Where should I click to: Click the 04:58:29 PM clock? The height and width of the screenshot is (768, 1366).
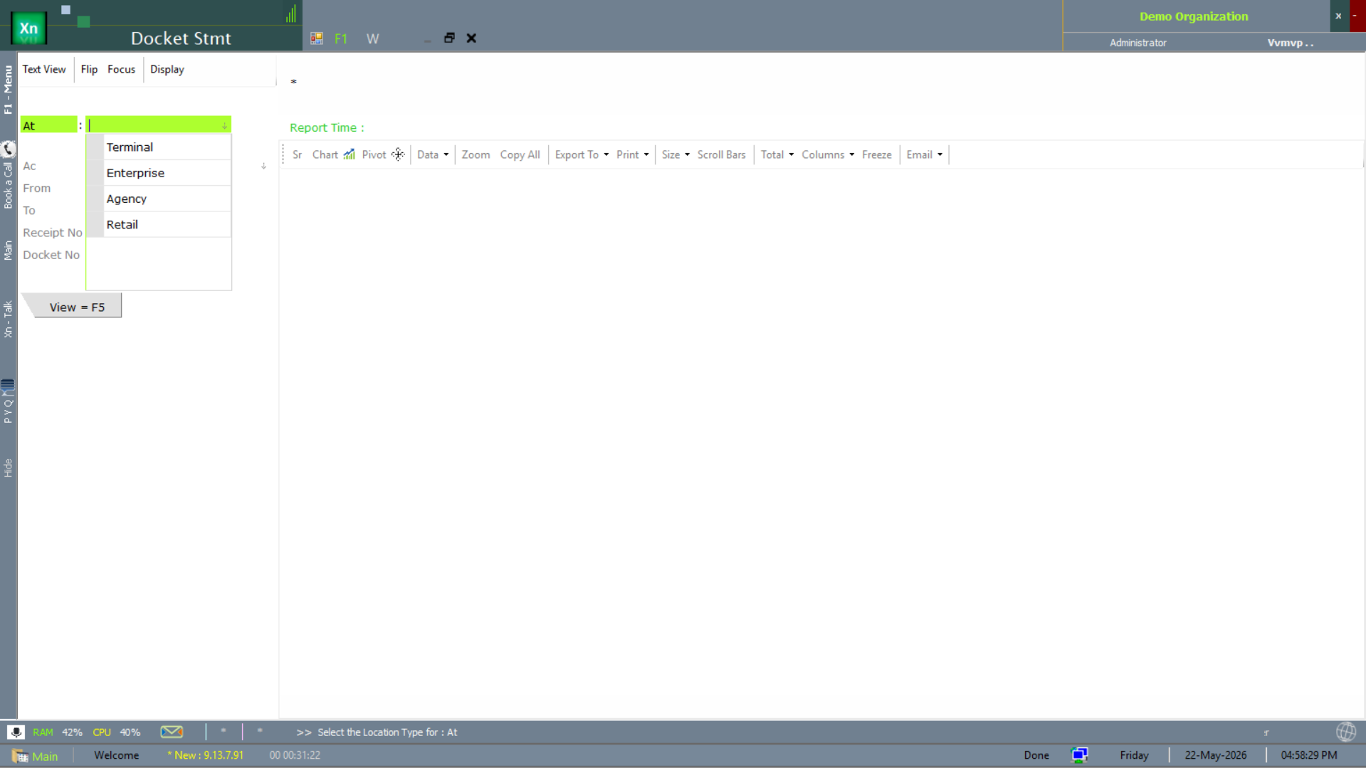point(1309,755)
